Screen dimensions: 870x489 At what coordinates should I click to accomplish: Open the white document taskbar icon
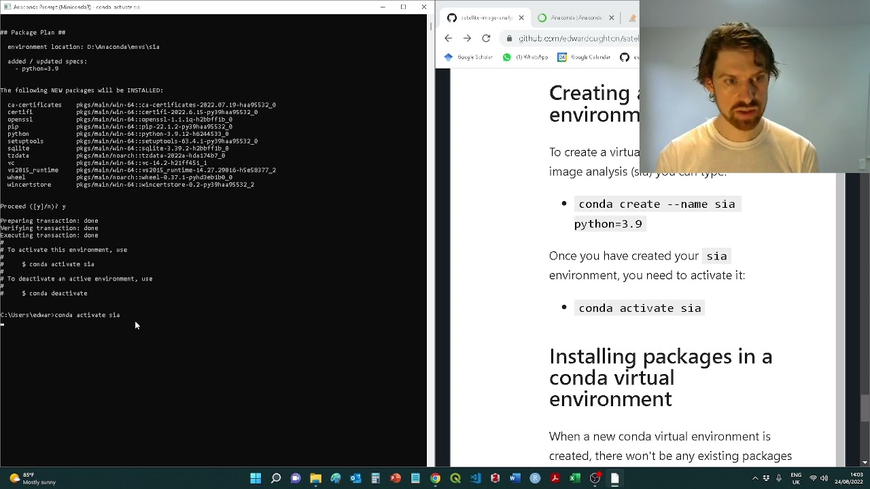(614, 478)
